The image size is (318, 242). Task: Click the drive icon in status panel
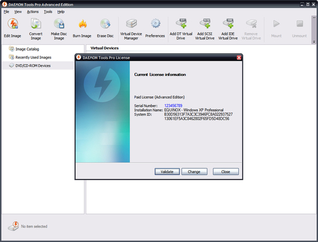(x=13, y=226)
